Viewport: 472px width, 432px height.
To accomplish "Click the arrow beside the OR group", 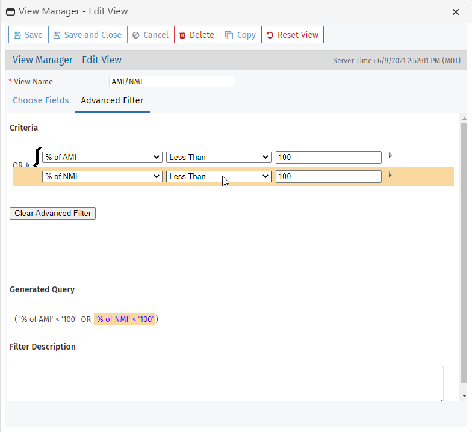I will pos(28,165).
